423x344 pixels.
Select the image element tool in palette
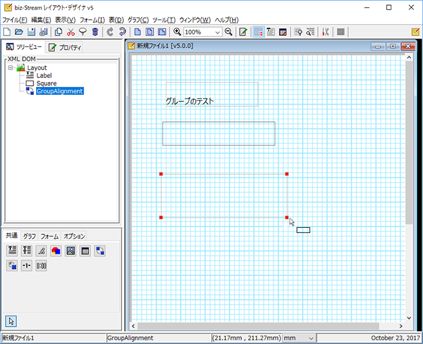click(x=71, y=250)
